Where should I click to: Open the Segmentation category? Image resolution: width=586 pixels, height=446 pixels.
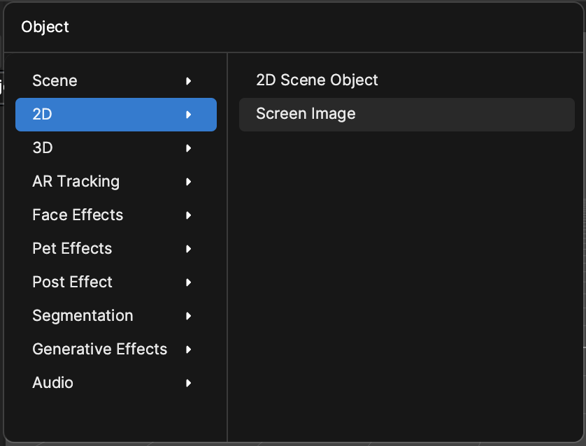tap(116, 316)
